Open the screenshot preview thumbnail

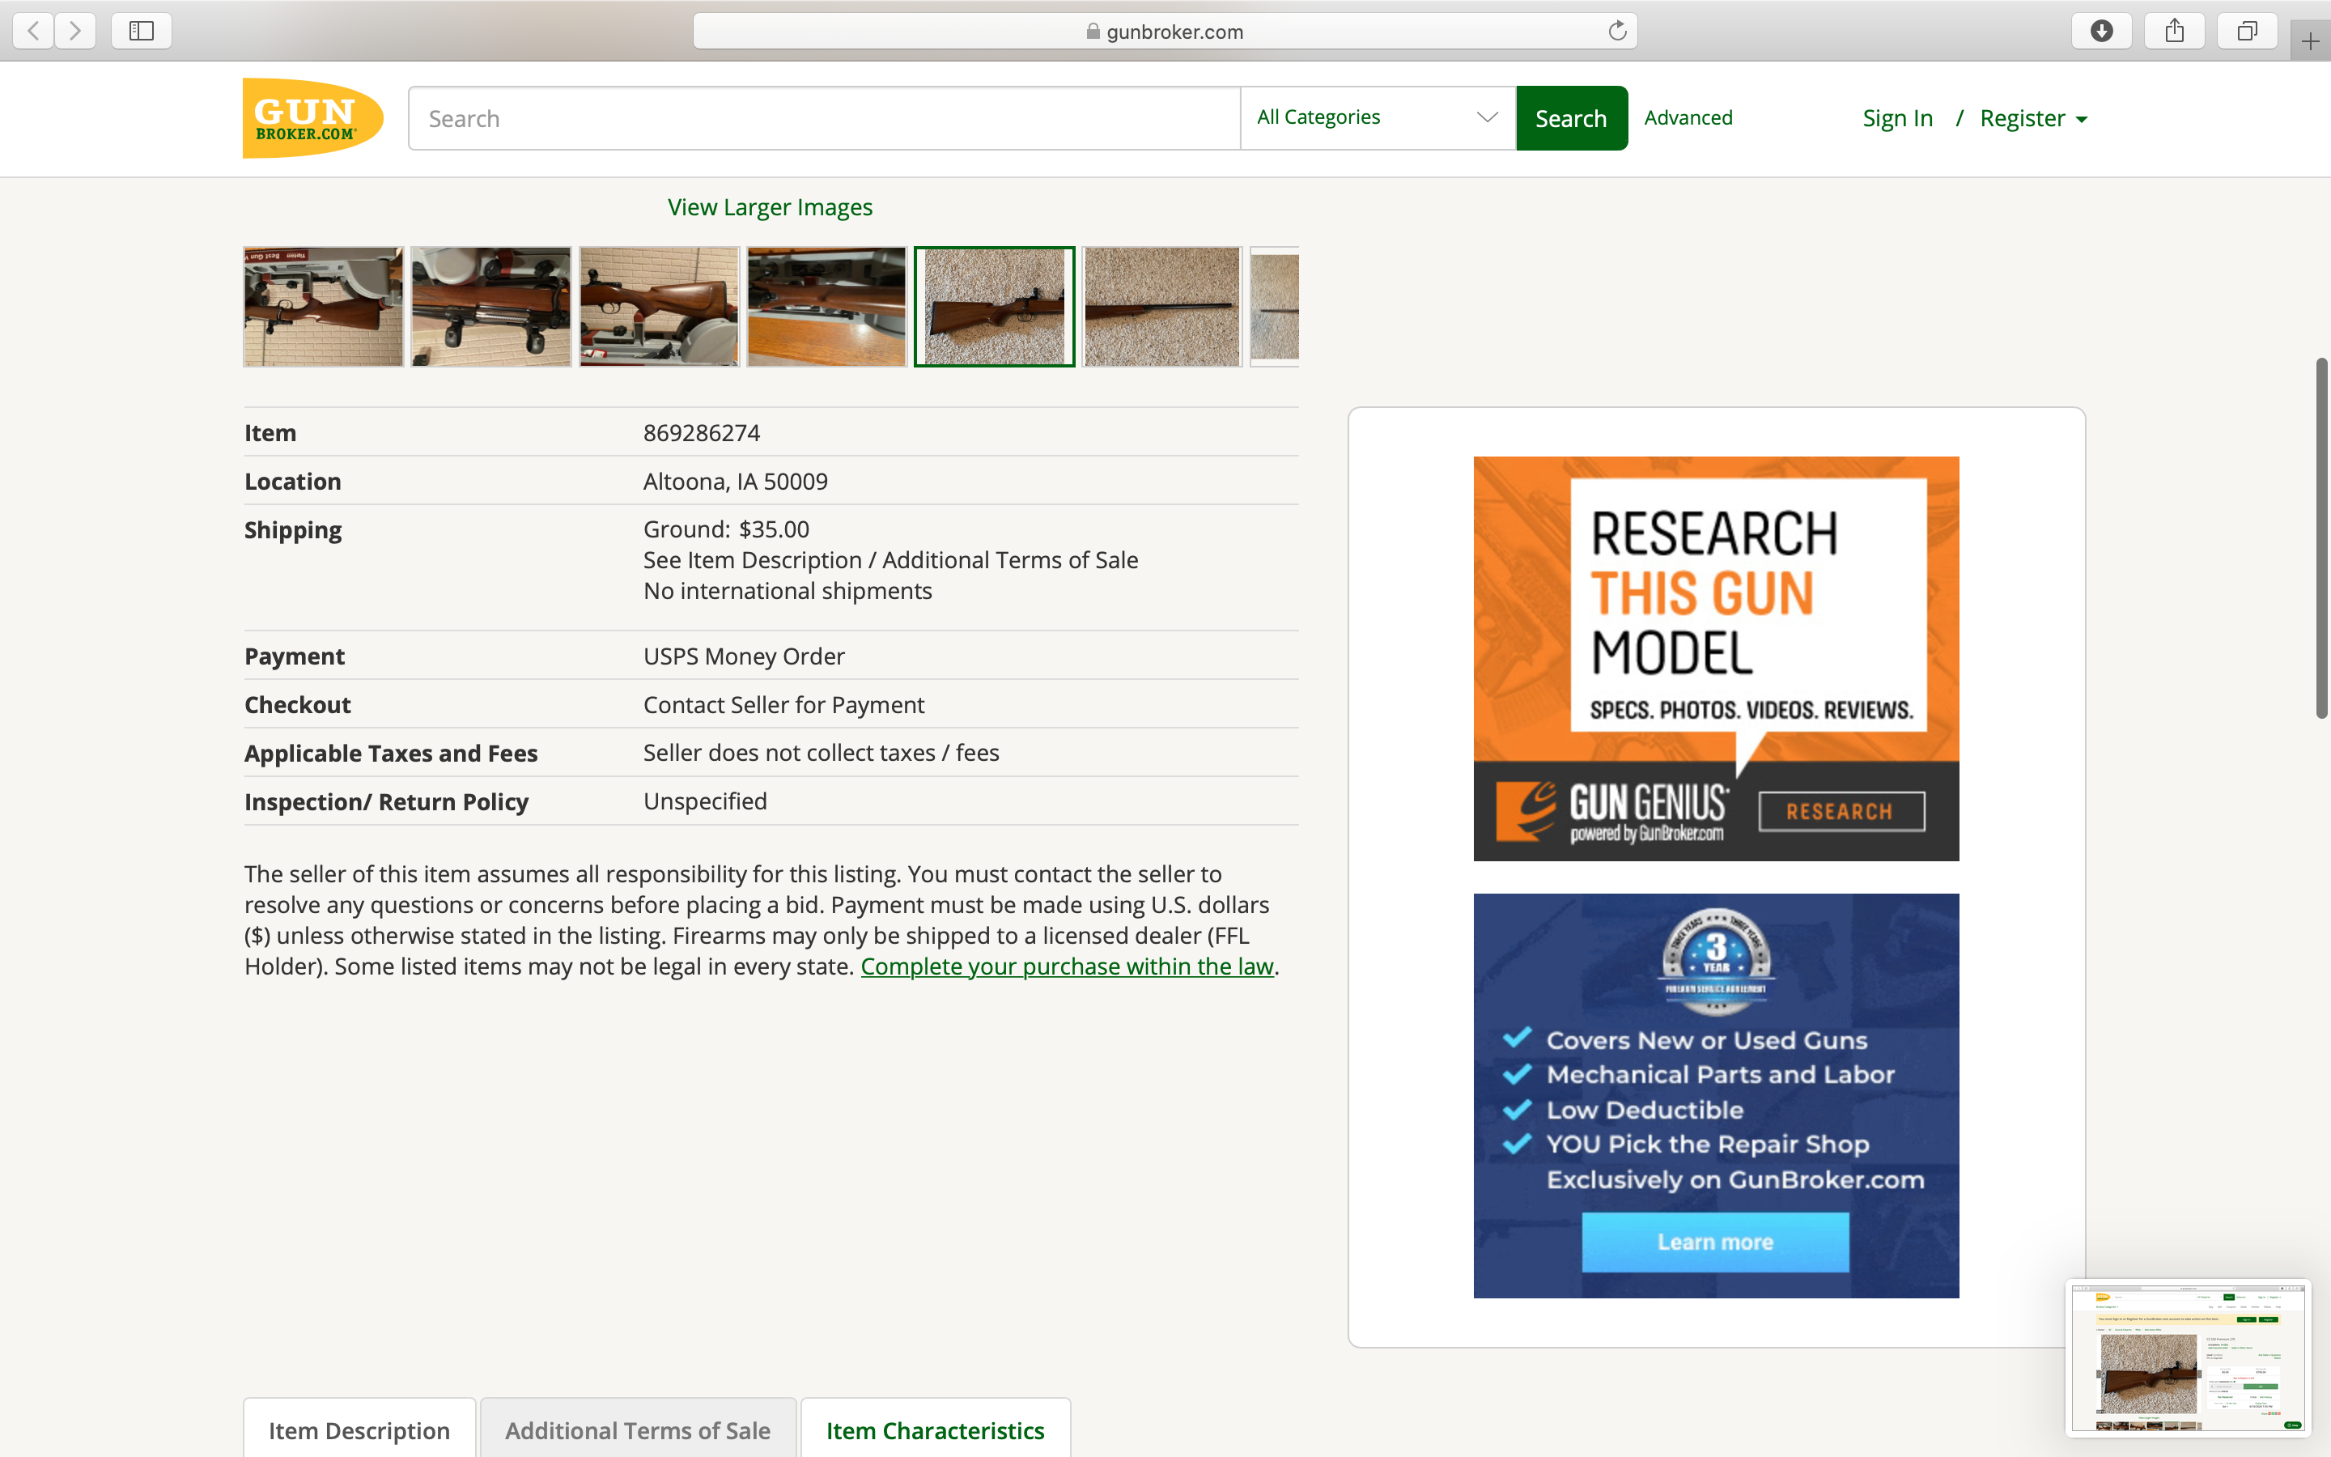point(2188,1357)
